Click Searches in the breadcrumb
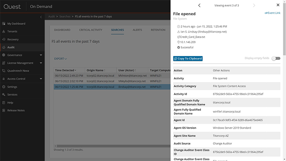 pos(65,16)
